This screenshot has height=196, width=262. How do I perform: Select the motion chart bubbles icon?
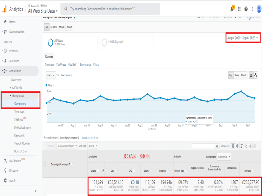click(255, 75)
